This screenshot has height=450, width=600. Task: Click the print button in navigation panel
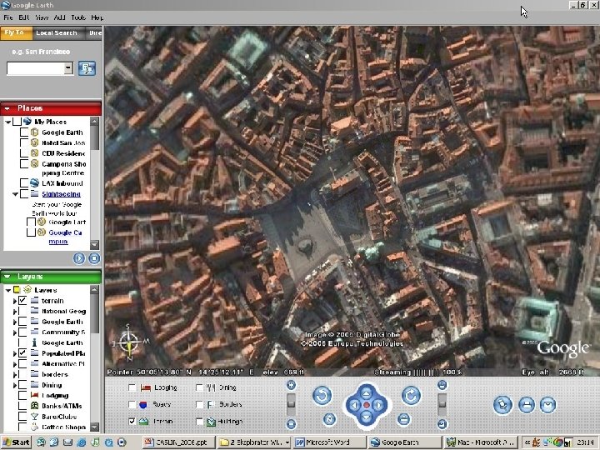(526, 404)
